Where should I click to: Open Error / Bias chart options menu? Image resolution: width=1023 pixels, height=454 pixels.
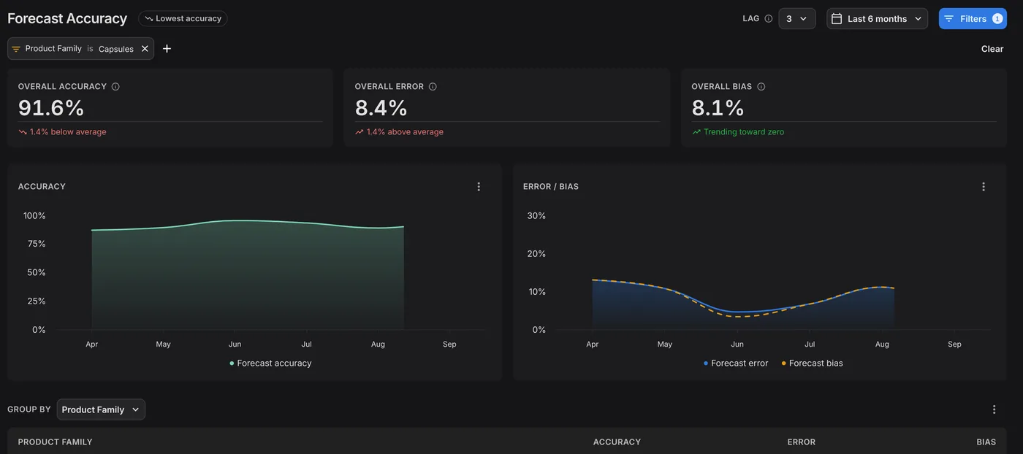click(x=983, y=187)
